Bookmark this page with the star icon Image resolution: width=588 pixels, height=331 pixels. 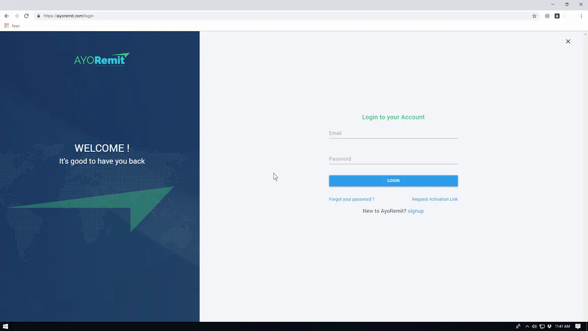[534, 16]
